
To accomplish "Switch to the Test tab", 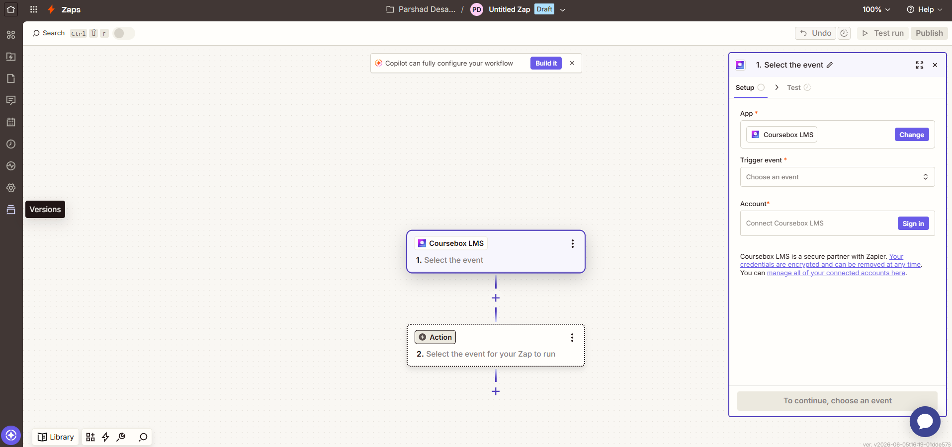I will pyautogui.click(x=799, y=87).
